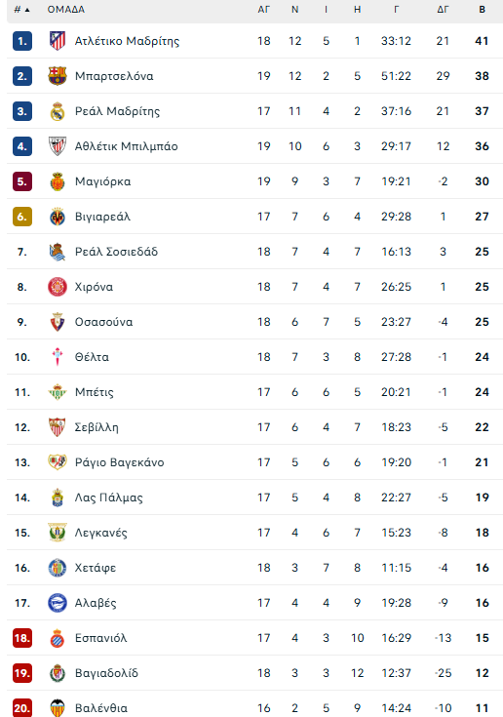This screenshot has width=503, height=717.
Task: Click the Athletic Bilbao crest
Action: [x=58, y=146]
